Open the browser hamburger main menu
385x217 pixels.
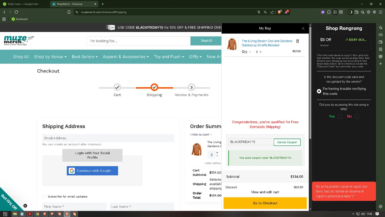pos(381,12)
